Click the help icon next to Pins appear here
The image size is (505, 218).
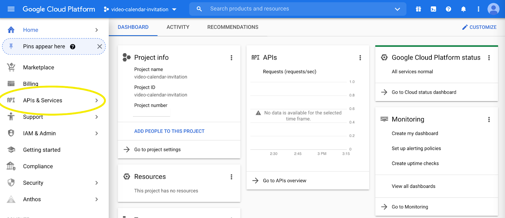(73, 47)
